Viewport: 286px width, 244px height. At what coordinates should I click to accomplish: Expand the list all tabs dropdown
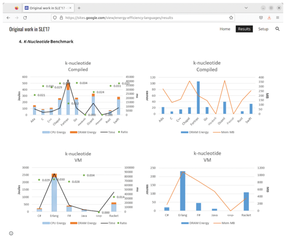click(x=246, y=8)
